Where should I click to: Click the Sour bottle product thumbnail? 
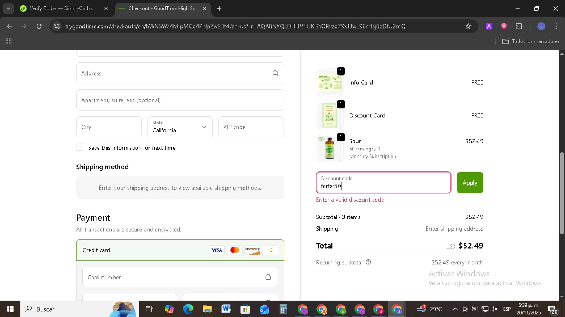(330, 149)
